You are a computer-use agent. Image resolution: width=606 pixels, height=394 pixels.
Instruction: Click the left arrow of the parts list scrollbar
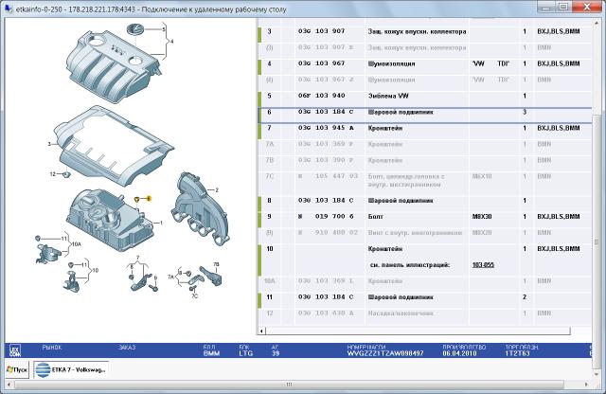[x=261, y=331]
